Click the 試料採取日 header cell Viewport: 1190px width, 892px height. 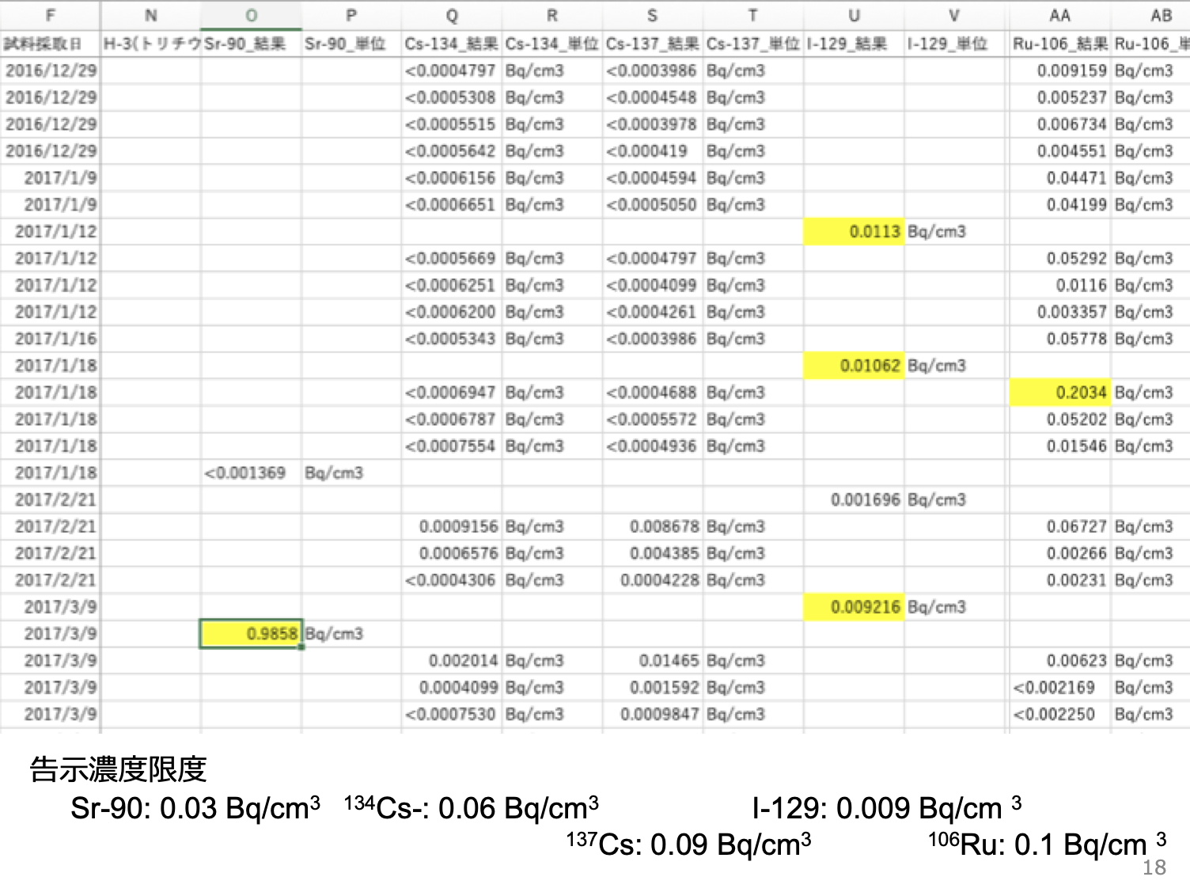pyautogui.click(x=51, y=44)
